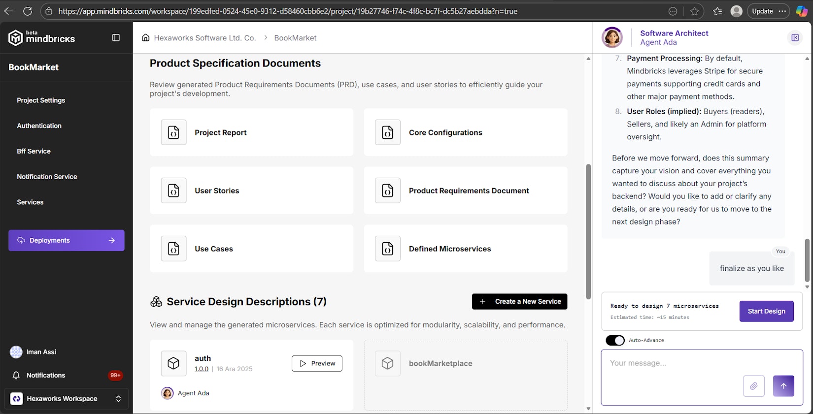Collapse the Agent Ada chat panel
This screenshot has width=813, height=414.
(x=795, y=38)
